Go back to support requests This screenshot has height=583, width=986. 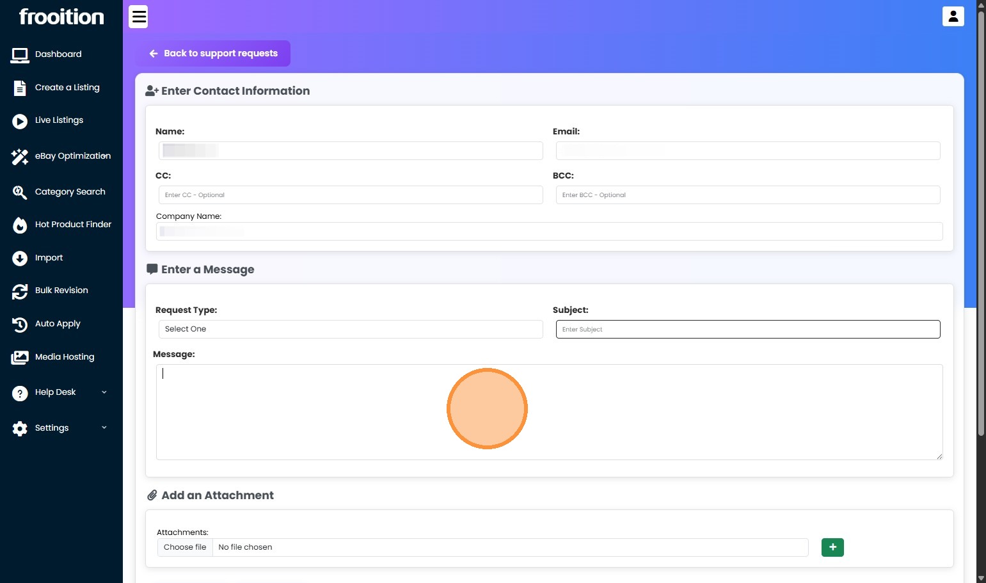pos(213,54)
